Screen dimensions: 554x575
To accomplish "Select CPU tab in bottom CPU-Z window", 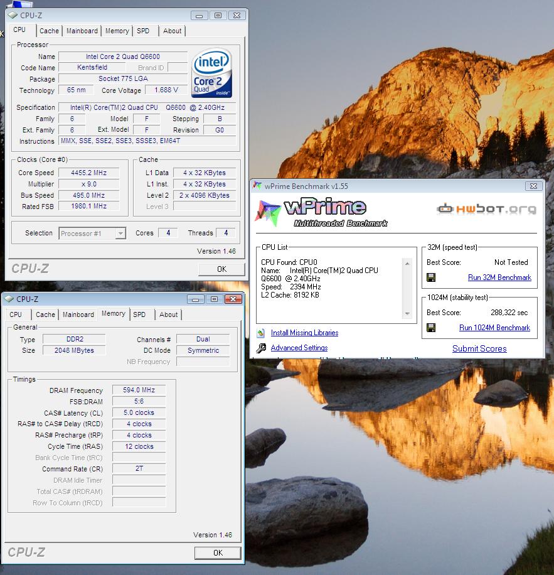I will click(x=16, y=314).
